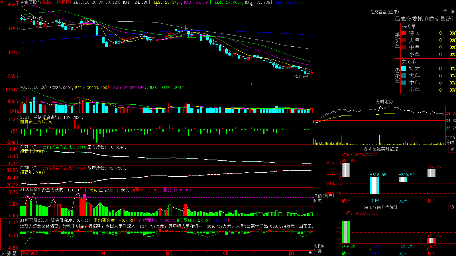Select the MA1: 24.880 value
The width and height of the screenshot is (456, 256).
tap(136, 2)
